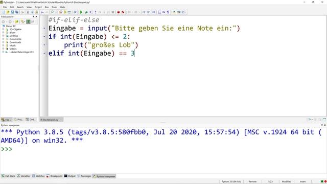
Task: Click the Copy toolbar icon
Action: coord(32,12)
